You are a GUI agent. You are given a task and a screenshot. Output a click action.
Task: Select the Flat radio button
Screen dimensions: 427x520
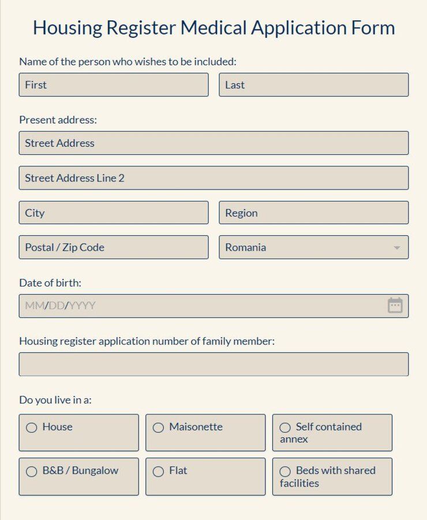click(x=158, y=471)
